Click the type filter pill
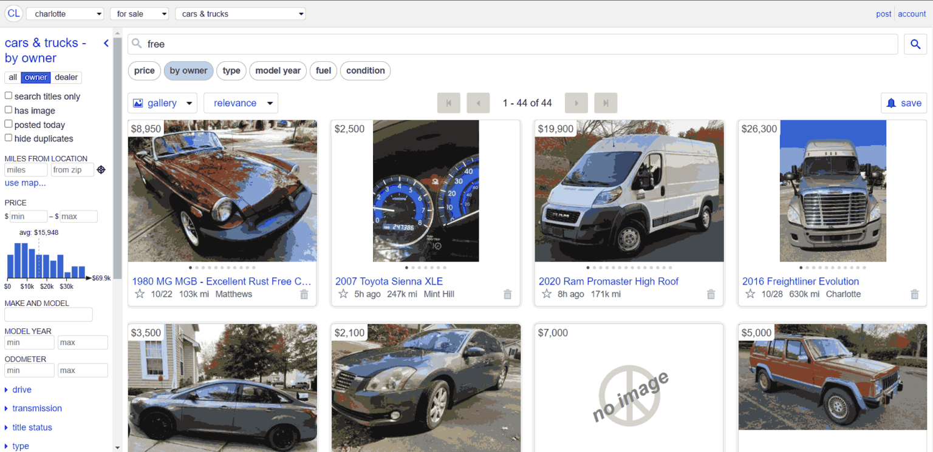The image size is (933, 452). coord(231,71)
